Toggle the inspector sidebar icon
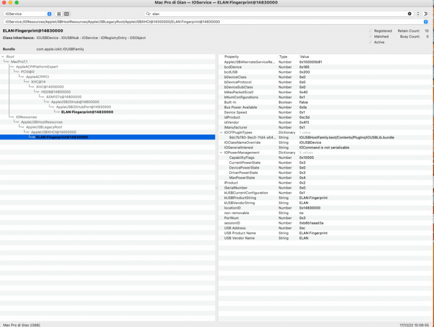 point(426,14)
